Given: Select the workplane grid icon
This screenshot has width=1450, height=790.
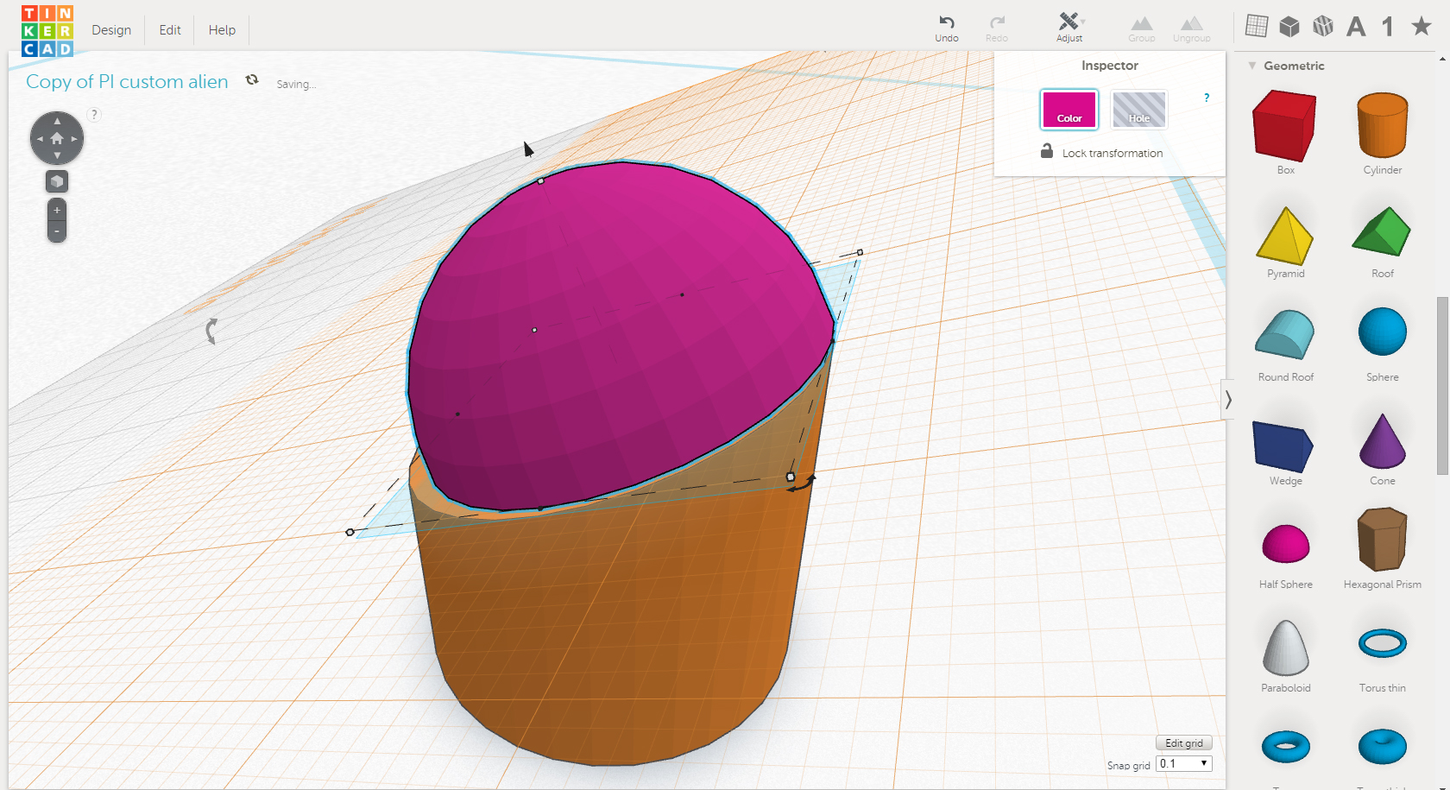Looking at the screenshot, I should 1257,27.
